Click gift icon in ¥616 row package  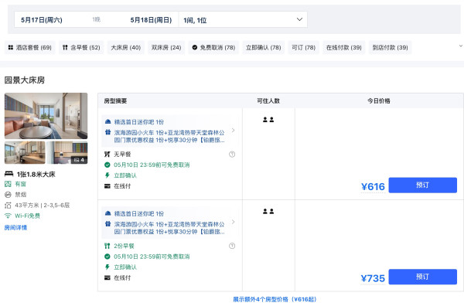108,132
